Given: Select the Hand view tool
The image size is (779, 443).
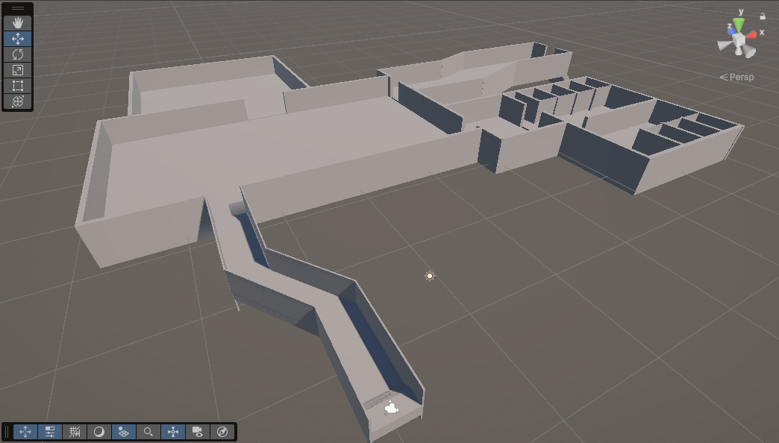Looking at the screenshot, I should 18,23.
